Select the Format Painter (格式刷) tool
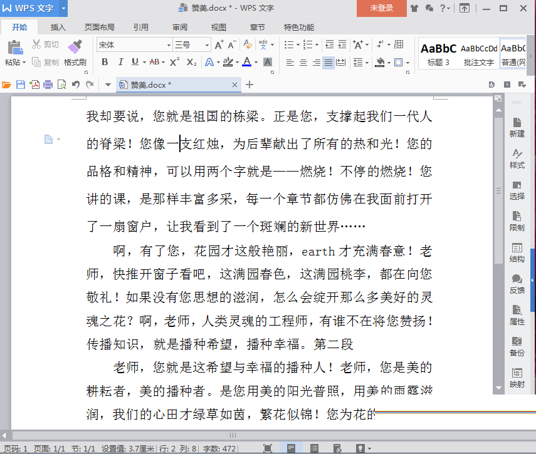 click(75, 53)
